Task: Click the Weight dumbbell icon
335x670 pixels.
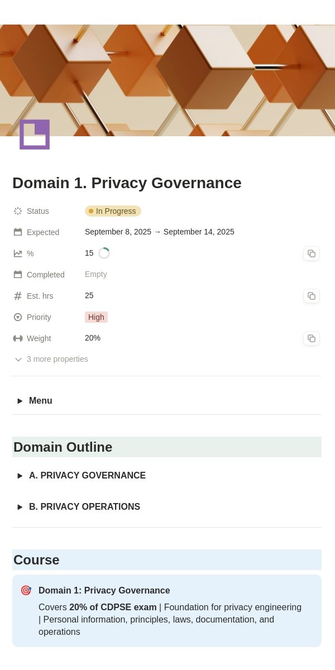Action: 18,338
